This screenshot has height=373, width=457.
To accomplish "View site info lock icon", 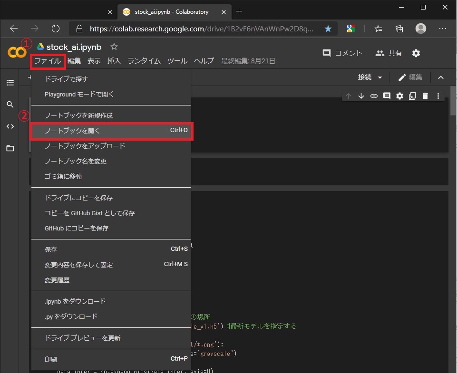I will click(x=79, y=29).
